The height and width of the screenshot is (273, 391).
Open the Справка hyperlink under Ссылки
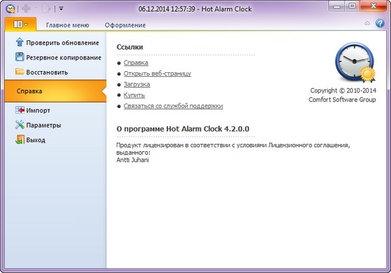[x=136, y=63]
